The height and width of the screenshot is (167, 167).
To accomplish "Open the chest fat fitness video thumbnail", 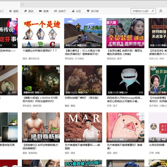I will point(41,128).
